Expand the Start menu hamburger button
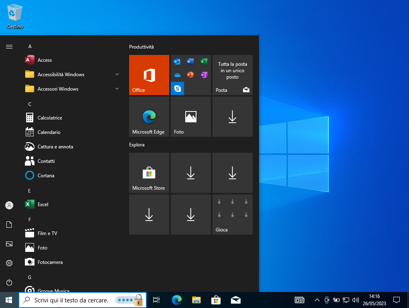409x308 pixels. coord(9,47)
